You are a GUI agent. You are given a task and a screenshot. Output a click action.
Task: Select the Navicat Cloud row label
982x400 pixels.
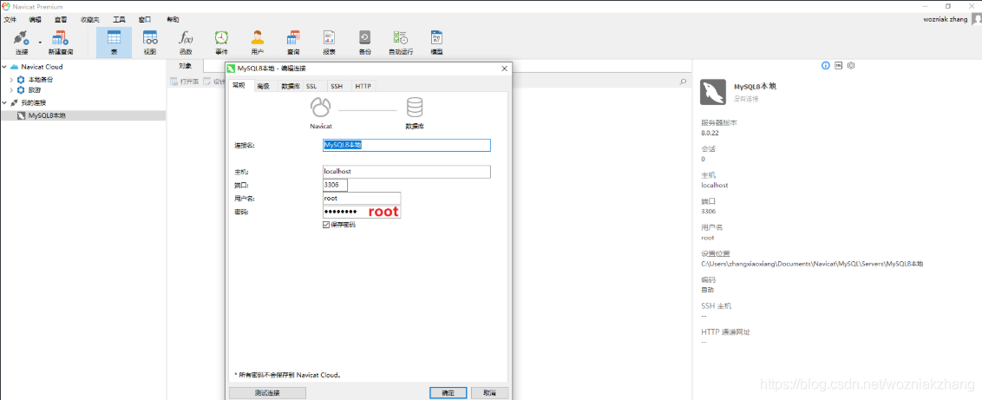coord(42,67)
